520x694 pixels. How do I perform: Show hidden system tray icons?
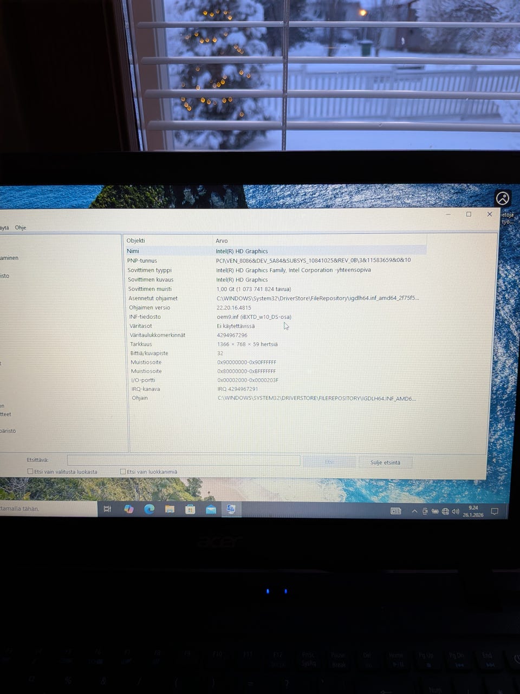(x=414, y=511)
